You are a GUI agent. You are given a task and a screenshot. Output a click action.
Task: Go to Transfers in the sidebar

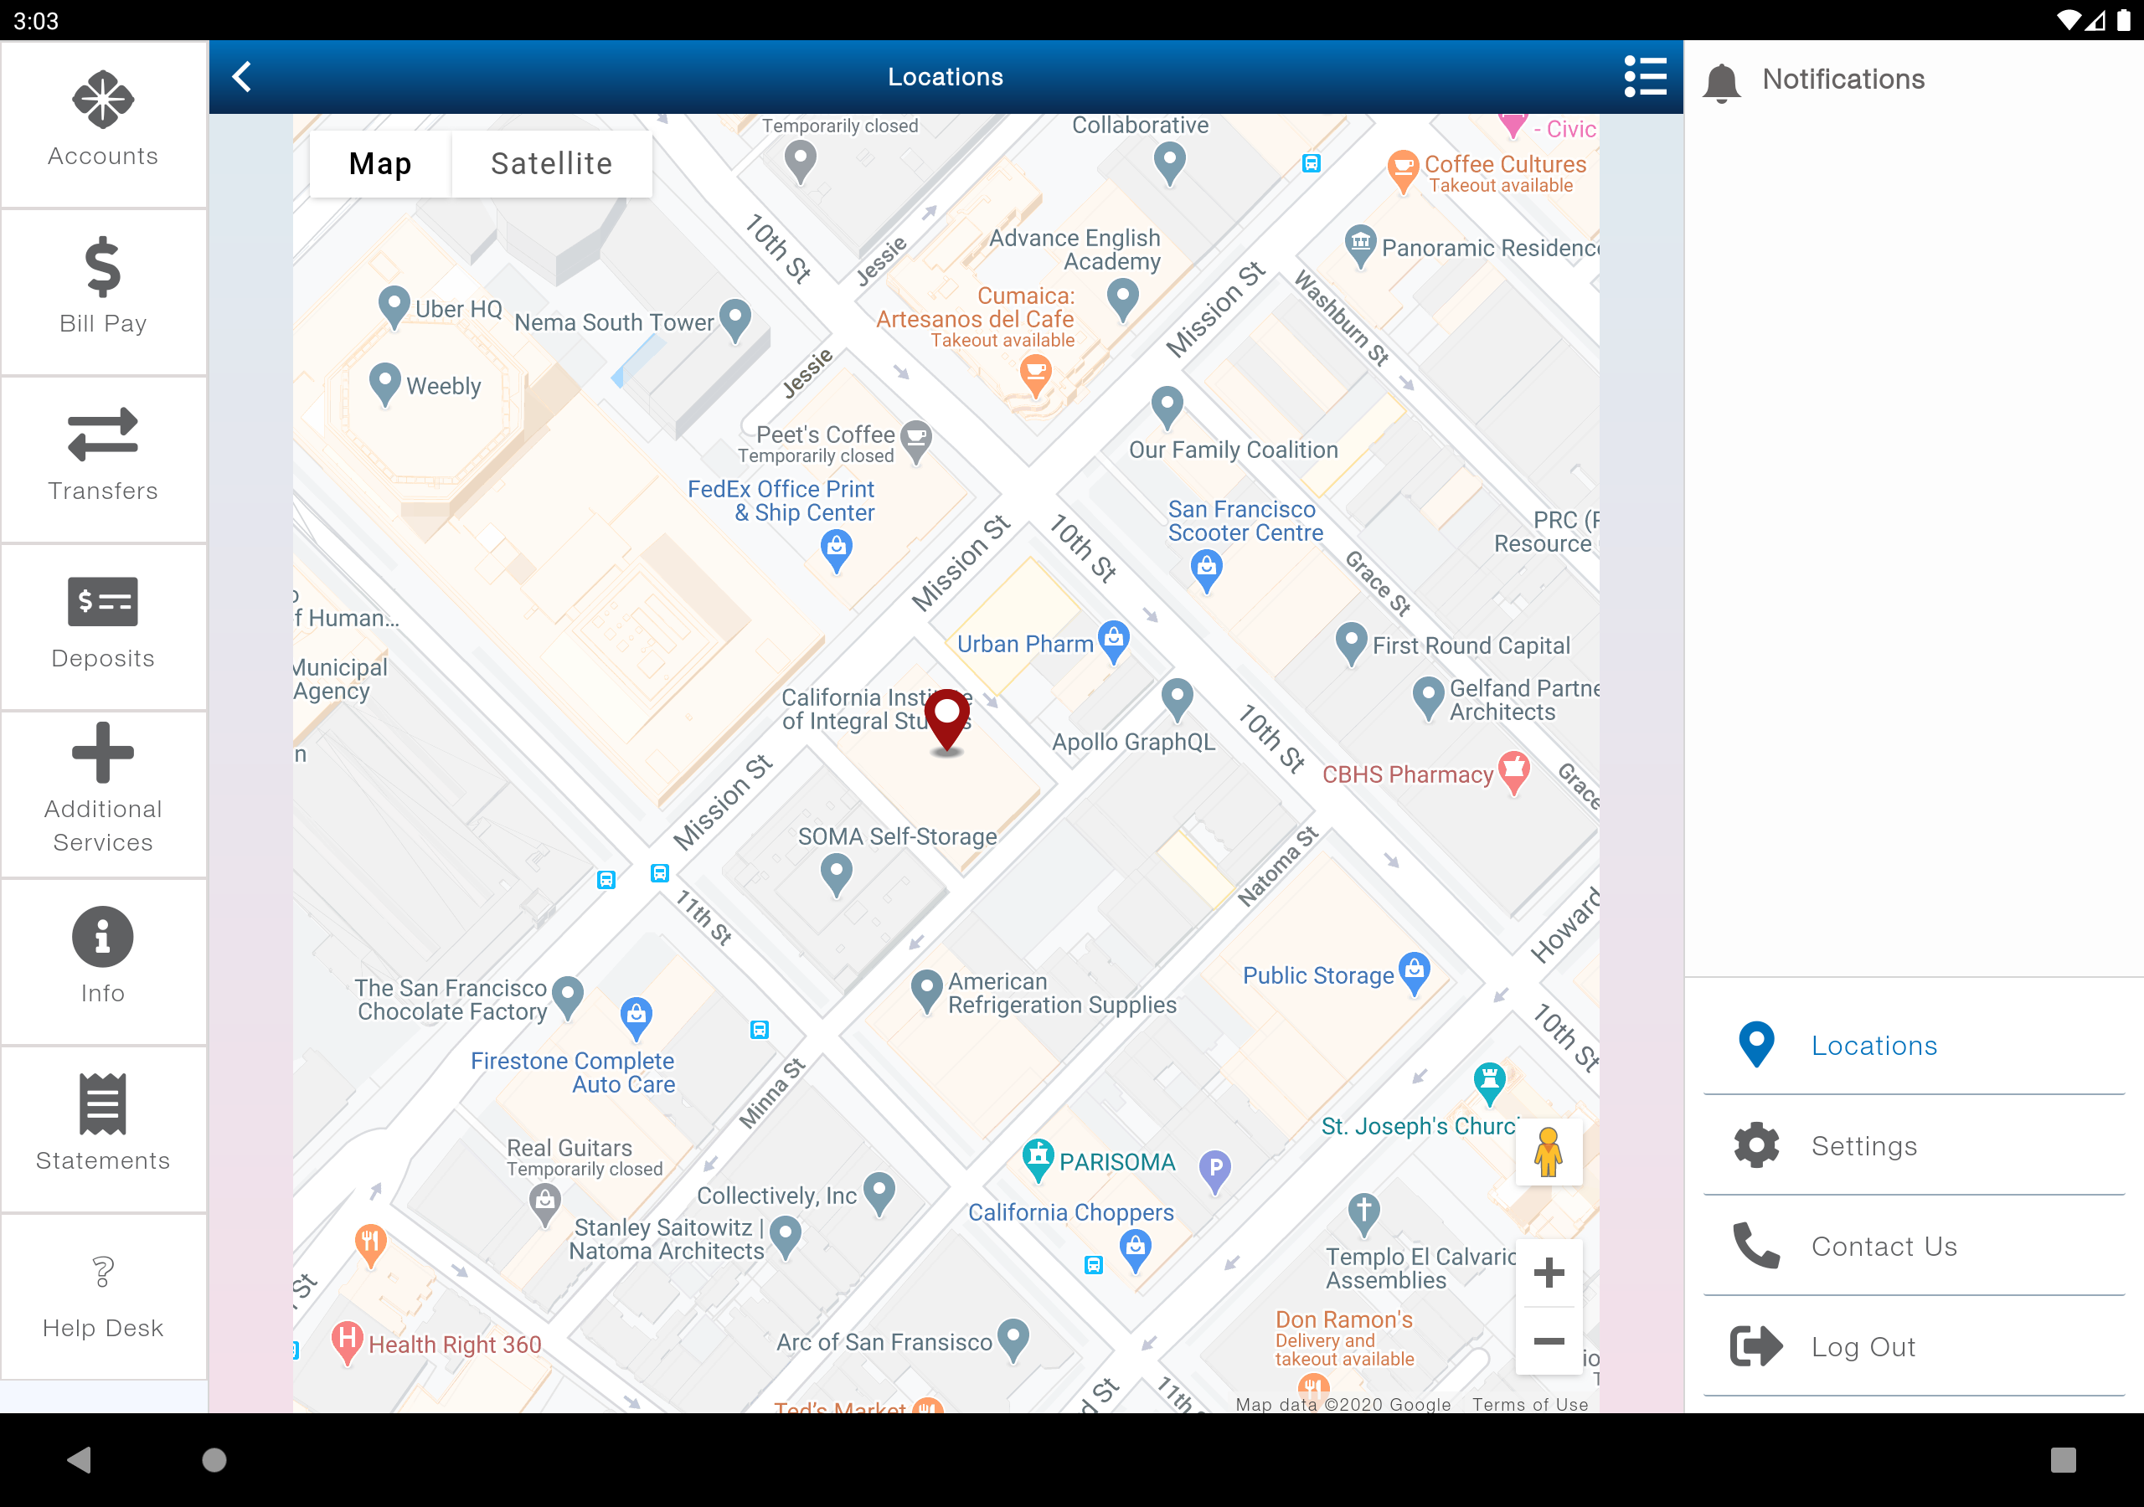click(x=103, y=460)
